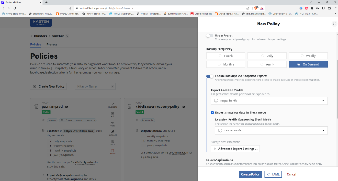Viewport: 338px width, 181px height.
Task: Click the share icon in address bar
Action: [x=248, y=8]
